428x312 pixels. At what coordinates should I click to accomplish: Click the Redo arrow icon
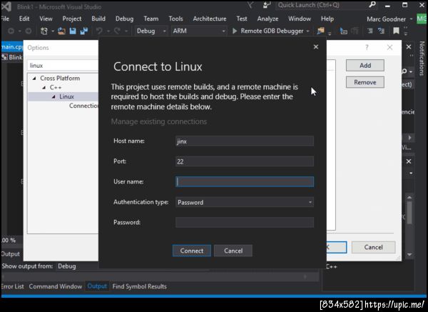pos(117,31)
